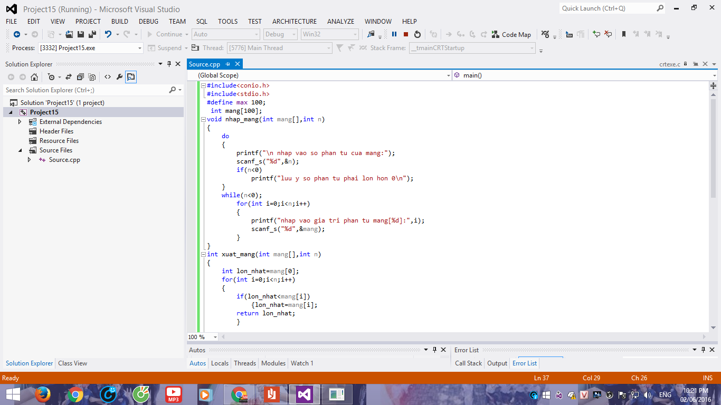The width and height of the screenshot is (721, 405).
Task: Click the Save All toolbar icon
Action: [92, 34]
